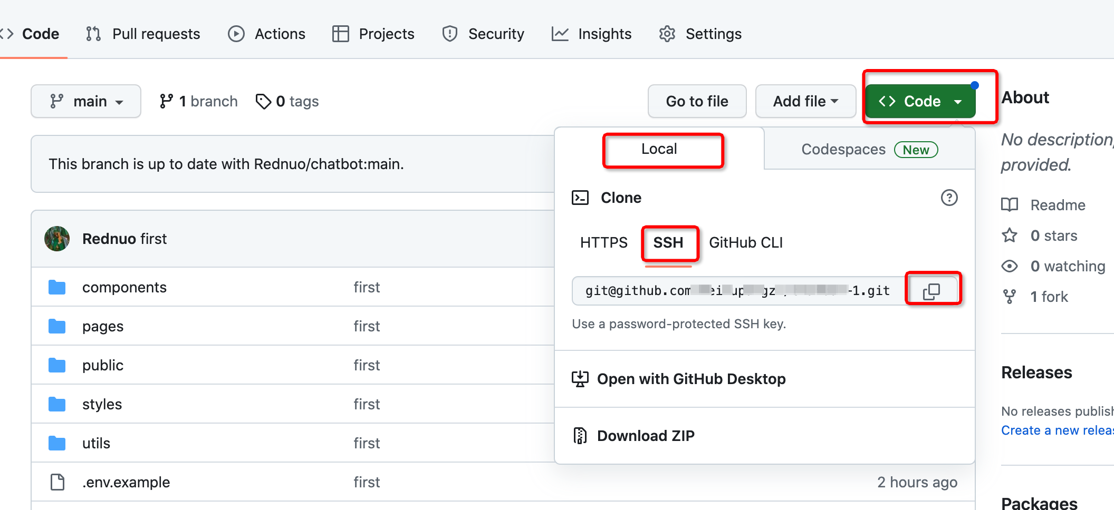Image resolution: width=1114 pixels, height=510 pixels.
Task: Open 'first' commit for utils row
Action: point(367,443)
